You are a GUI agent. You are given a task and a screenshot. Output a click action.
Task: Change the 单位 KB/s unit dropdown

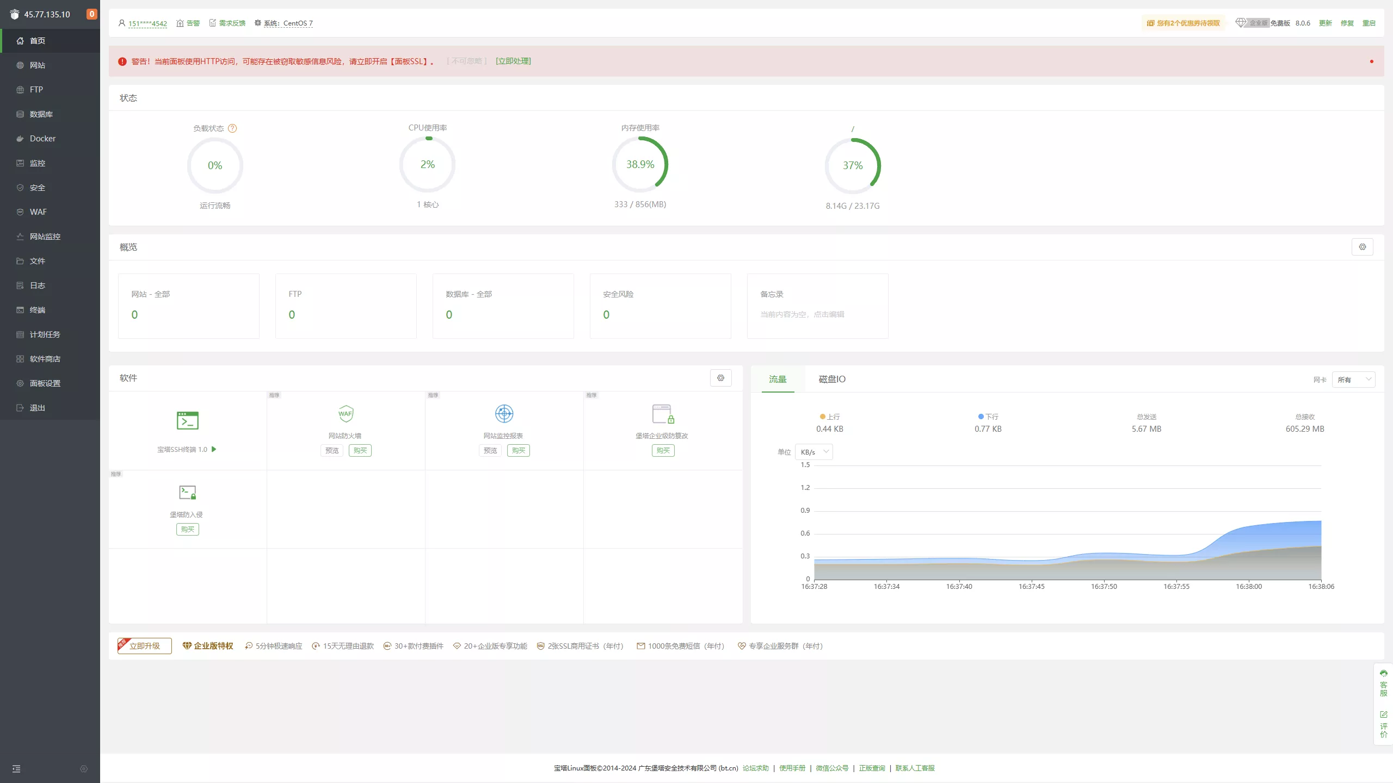813,451
